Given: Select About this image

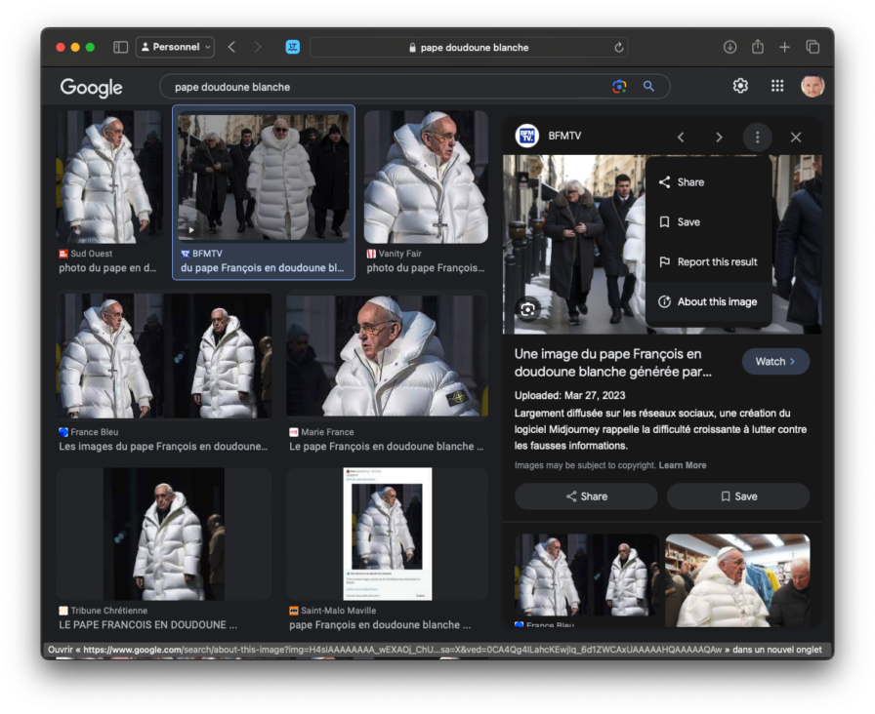Looking at the screenshot, I should (x=709, y=301).
